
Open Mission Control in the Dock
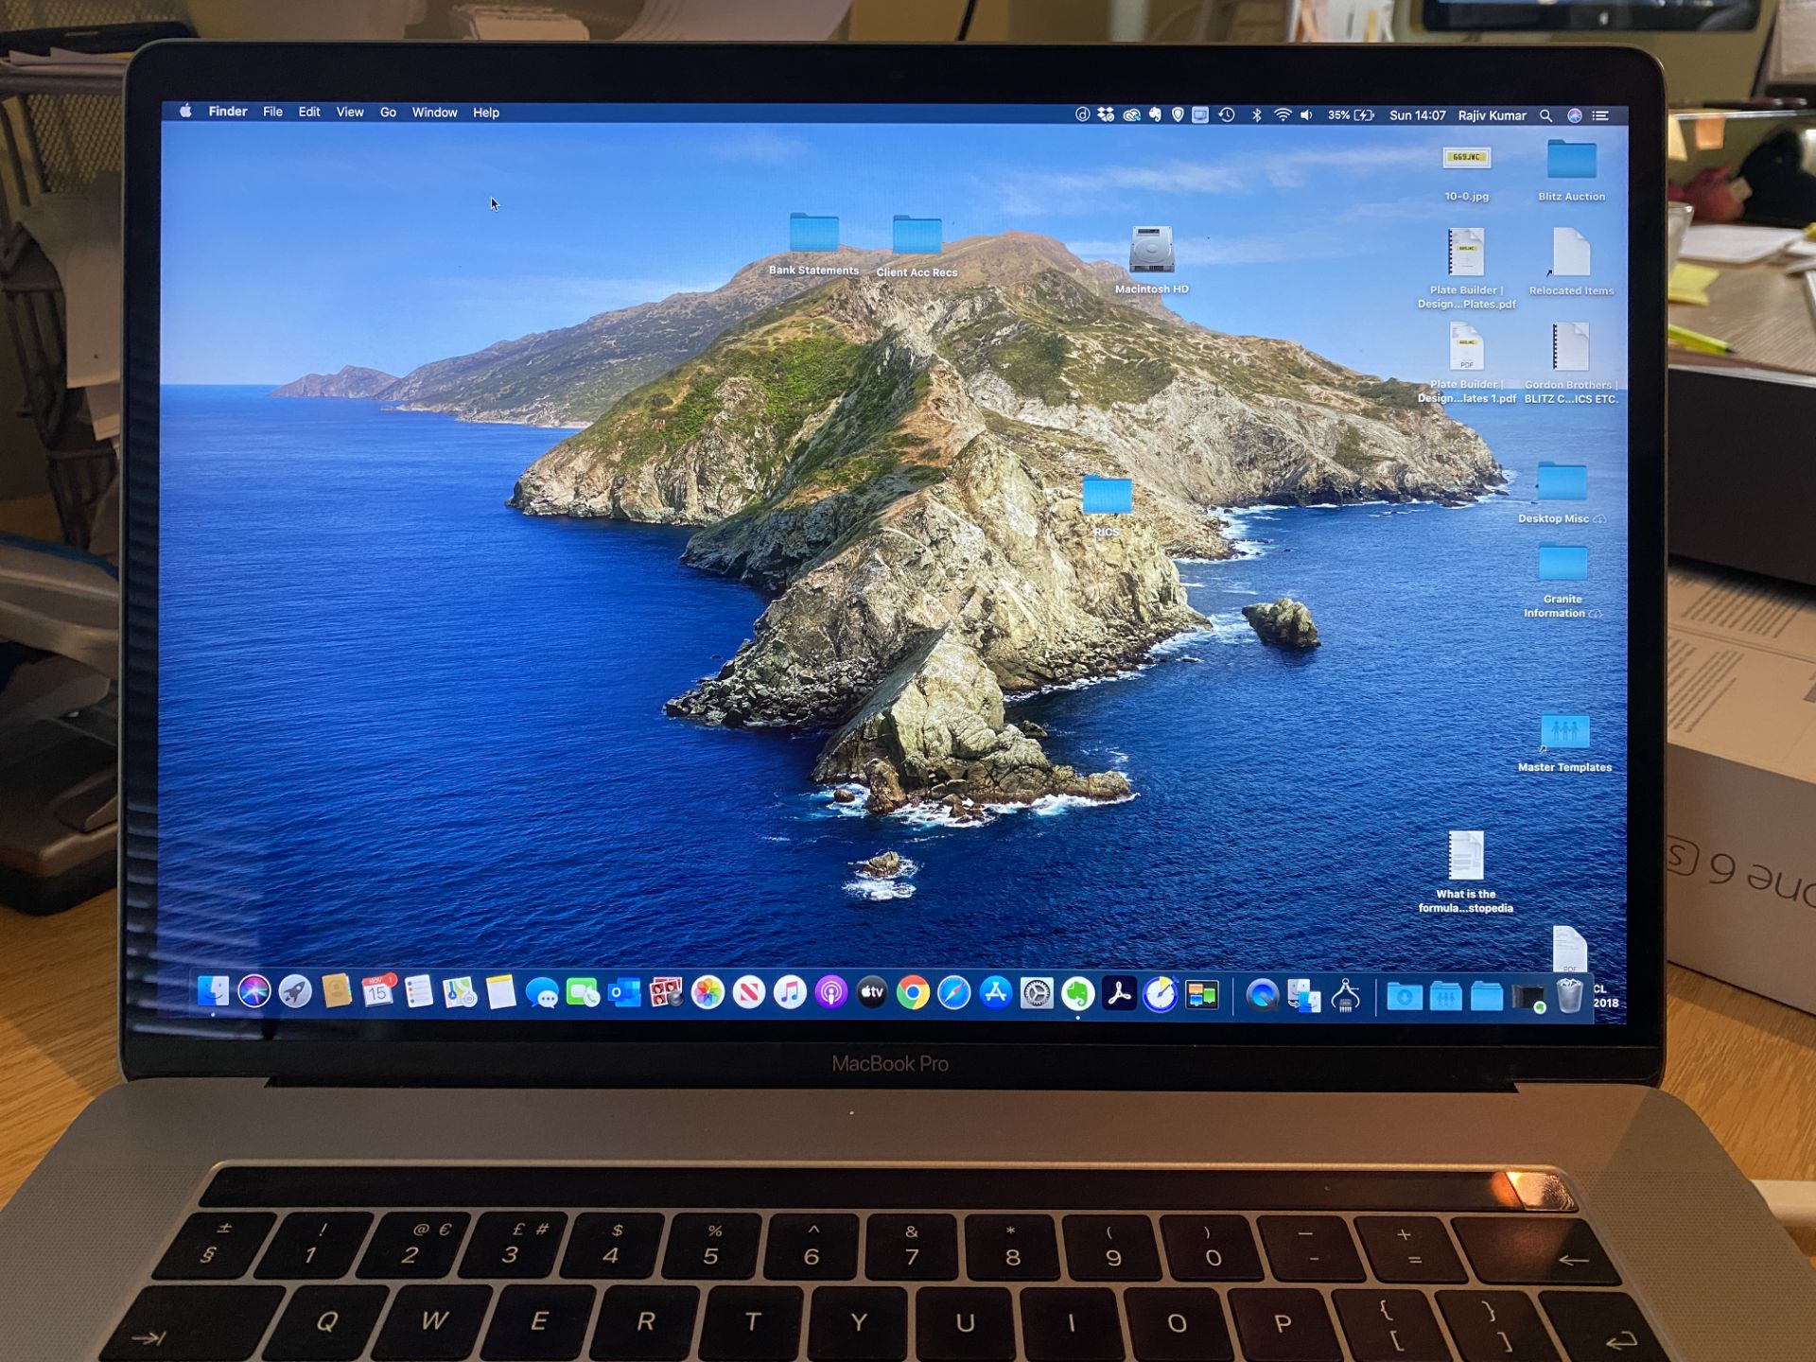[x=1202, y=995]
